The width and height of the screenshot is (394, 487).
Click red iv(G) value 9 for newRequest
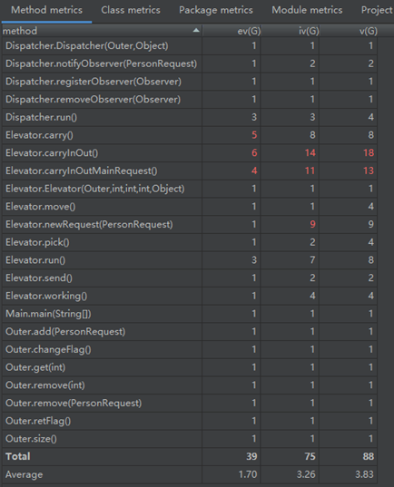tap(312, 225)
